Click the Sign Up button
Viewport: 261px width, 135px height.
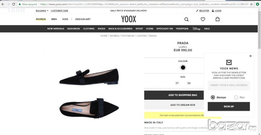229,106
